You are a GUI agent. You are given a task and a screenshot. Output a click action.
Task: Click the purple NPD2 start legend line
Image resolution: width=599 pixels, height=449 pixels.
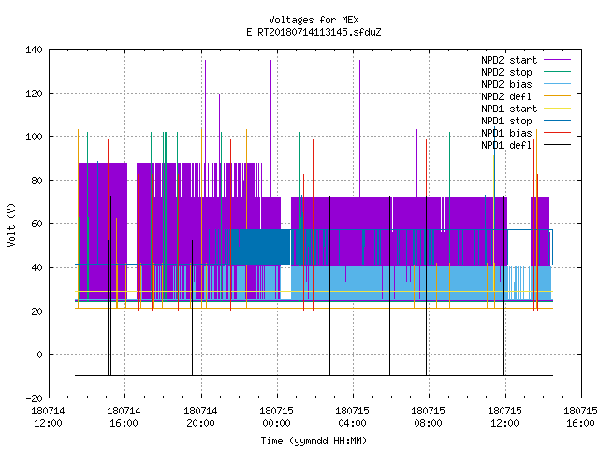tap(557, 60)
